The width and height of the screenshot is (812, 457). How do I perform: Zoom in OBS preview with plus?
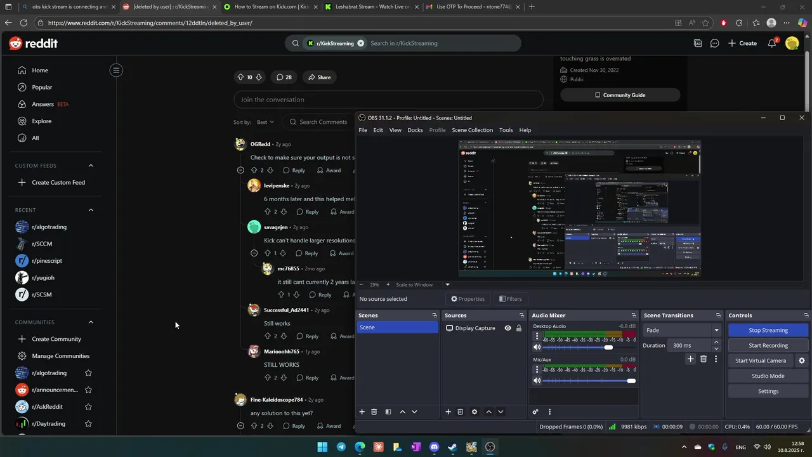[x=390, y=284]
